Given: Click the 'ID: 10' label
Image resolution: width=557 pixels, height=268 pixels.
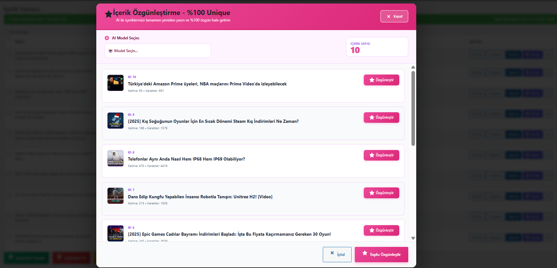Looking at the screenshot, I should coord(132,77).
